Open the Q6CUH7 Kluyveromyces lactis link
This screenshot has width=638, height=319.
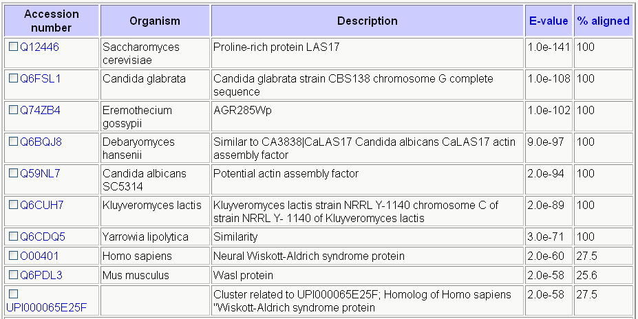42,206
